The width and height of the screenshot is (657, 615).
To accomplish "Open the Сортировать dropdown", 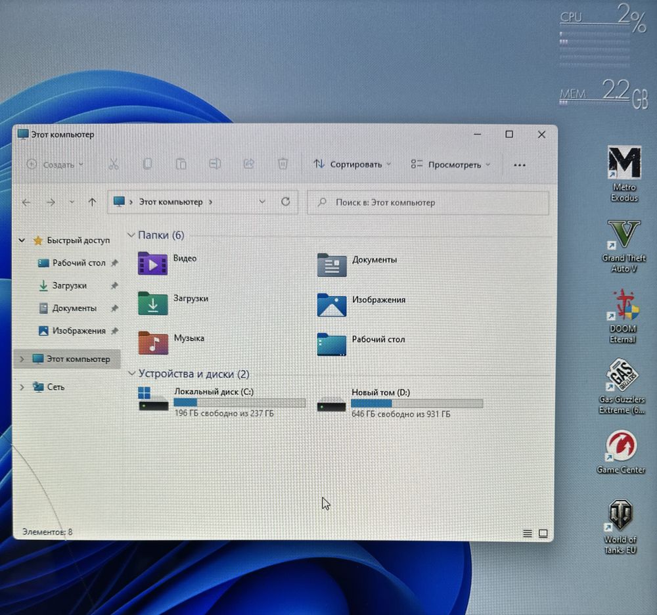I will pos(352,164).
